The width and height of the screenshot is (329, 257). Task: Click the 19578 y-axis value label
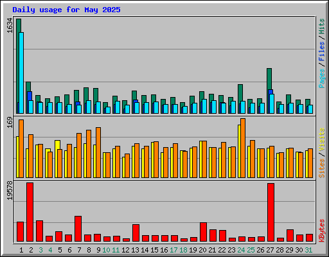10,191
